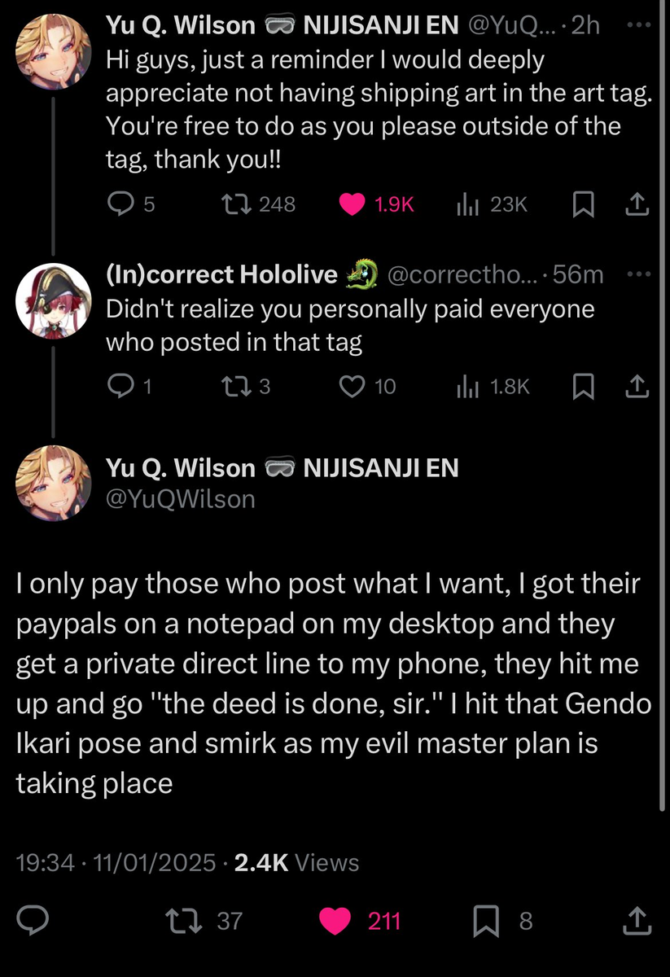Retweet the main tweet with 37 reposts
Viewport: 670px width, 977px height.
pyautogui.click(x=177, y=921)
